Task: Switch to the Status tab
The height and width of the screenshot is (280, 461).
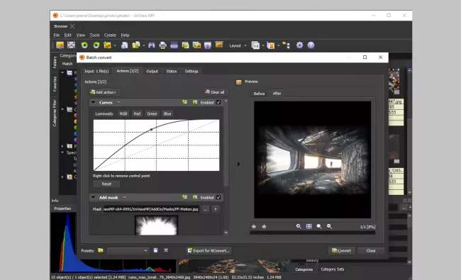Action: coord(172,71)
